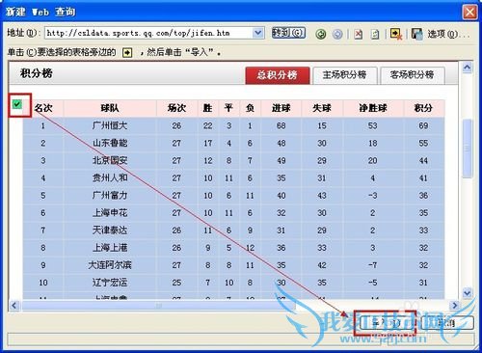Click team name 山东鲁能

[110, 143]
